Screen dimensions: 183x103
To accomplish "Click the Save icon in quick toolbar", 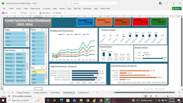I will 3,13.
